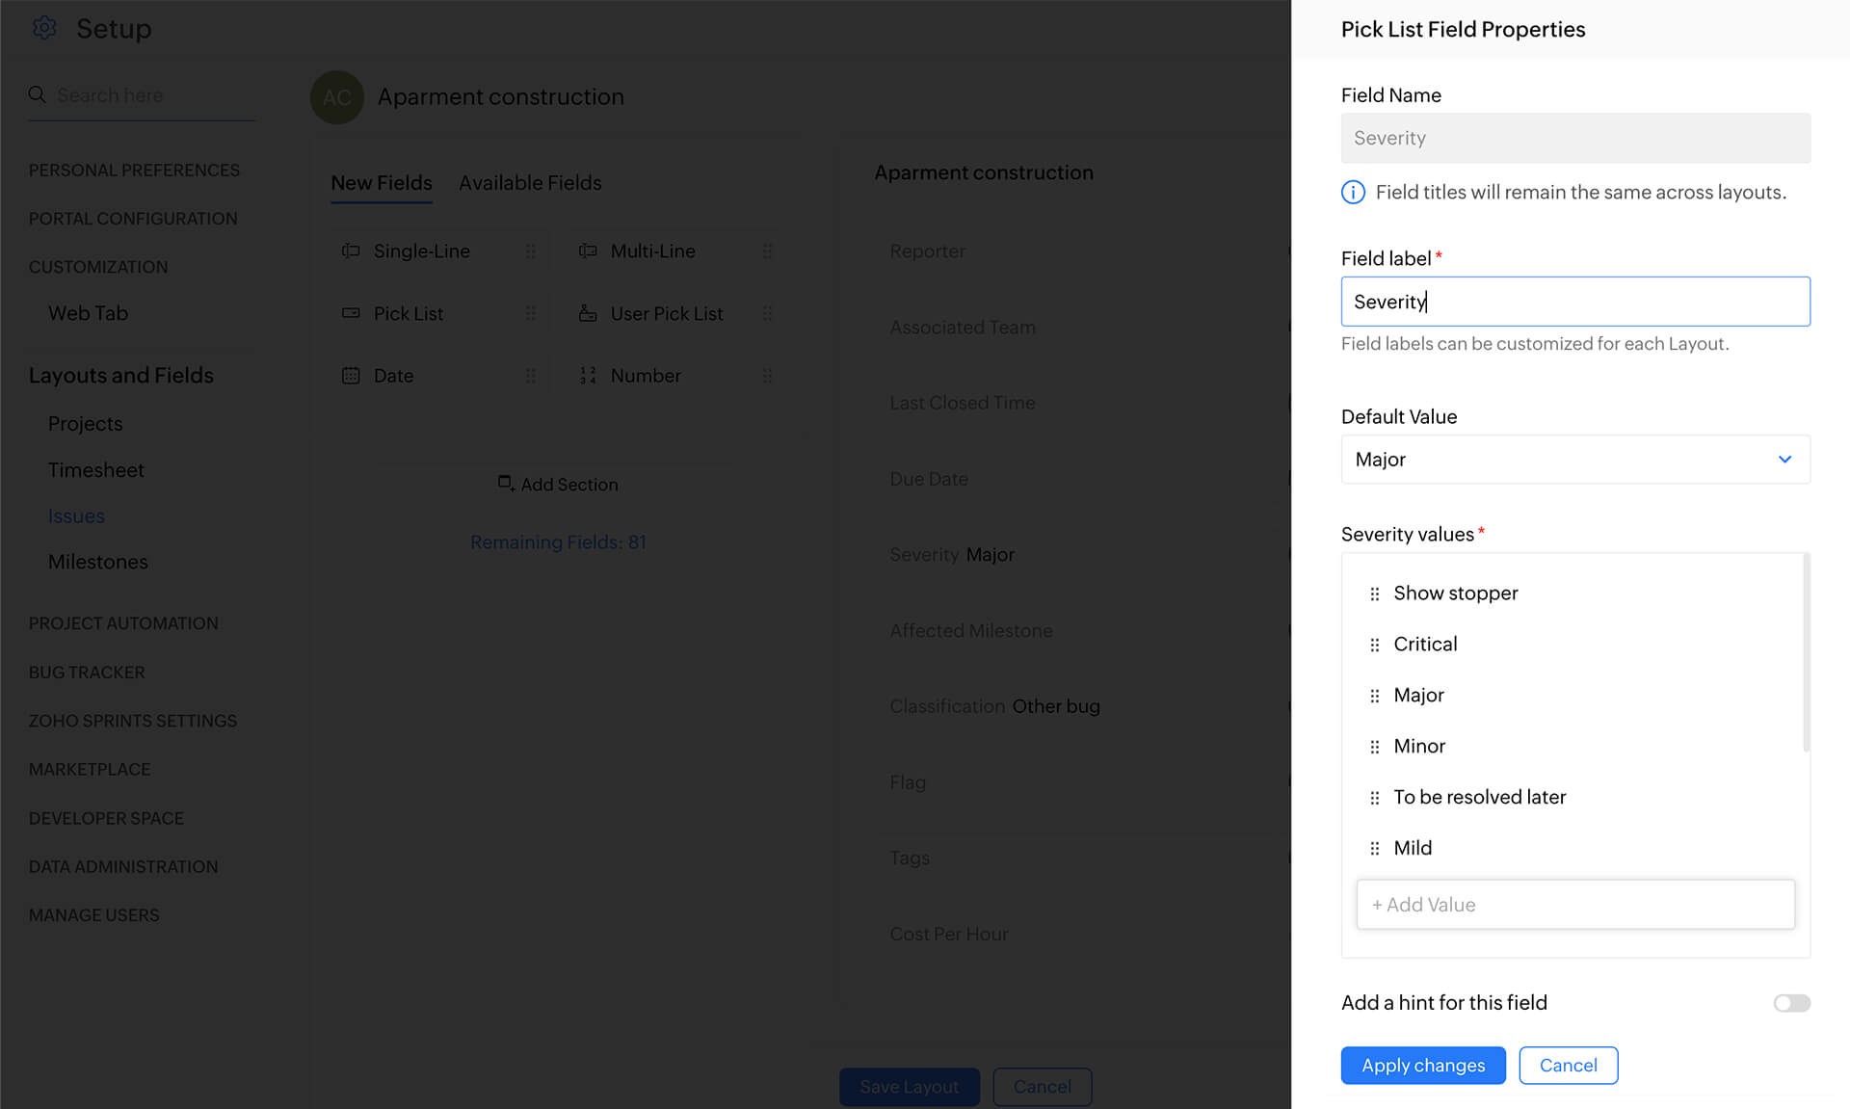Open Web Tab in sidebar

point(88,313)
